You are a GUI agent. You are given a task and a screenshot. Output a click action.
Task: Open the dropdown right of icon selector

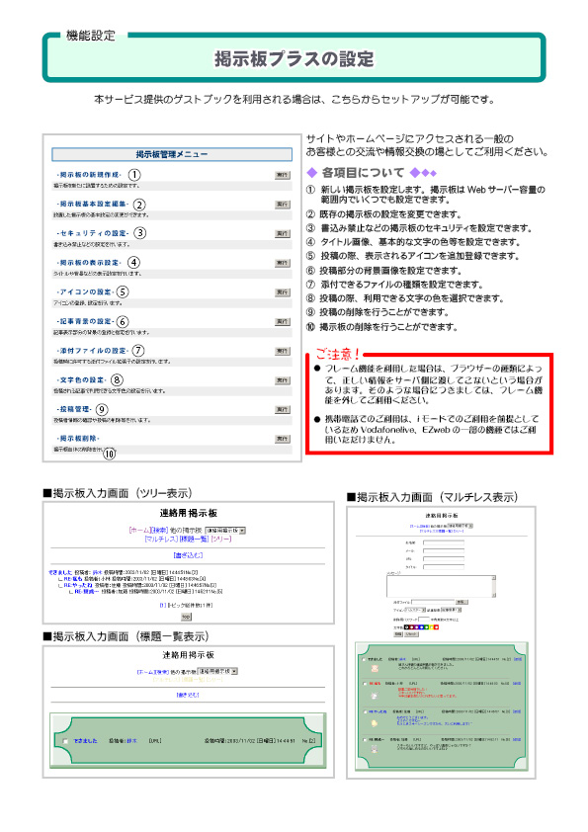[451, 611]
